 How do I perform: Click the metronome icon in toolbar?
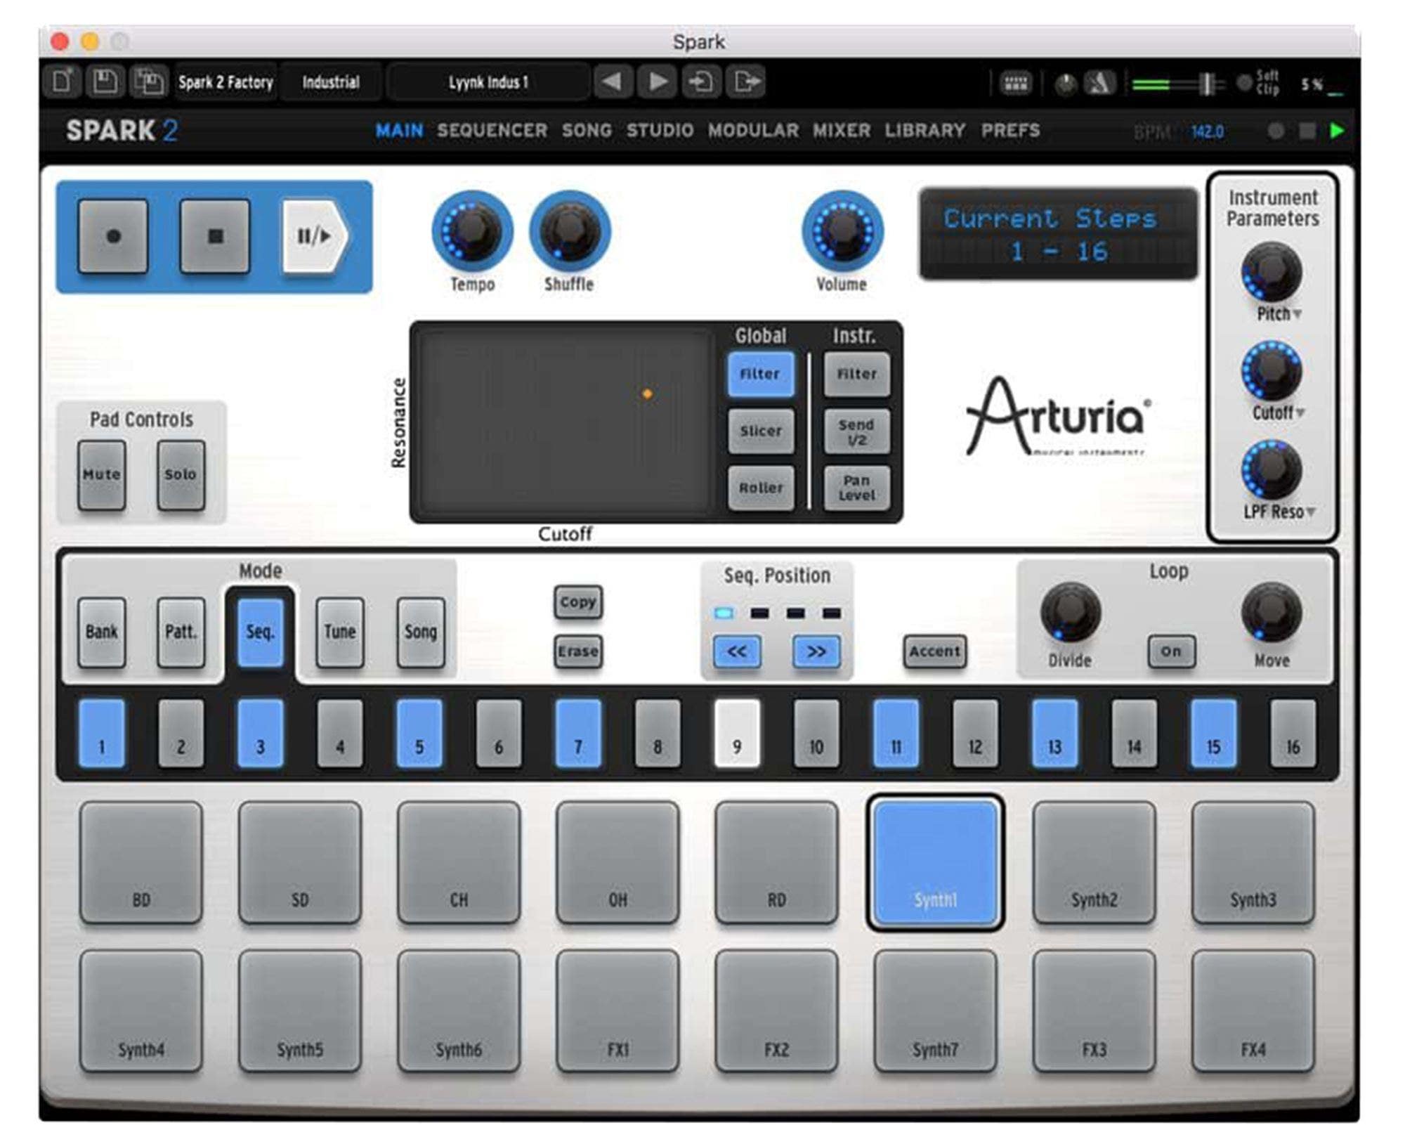coord(1099,84)
